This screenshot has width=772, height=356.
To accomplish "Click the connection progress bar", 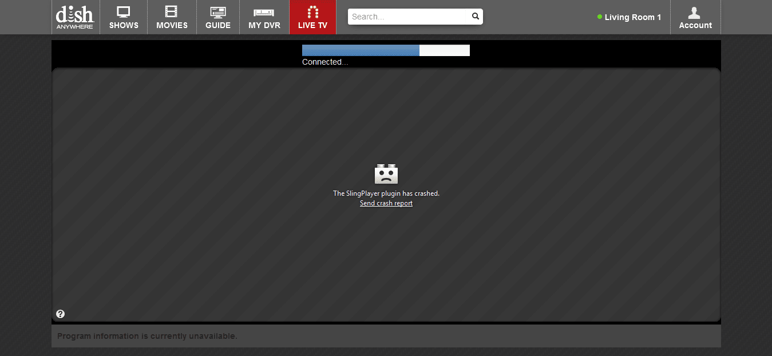I will pos(386,50).
